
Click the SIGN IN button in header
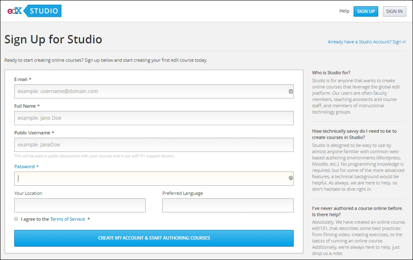point(394,11)
